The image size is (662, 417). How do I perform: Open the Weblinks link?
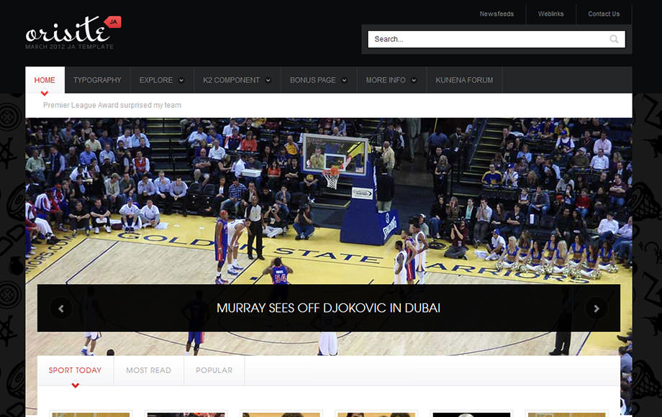(x=550, y=14)
